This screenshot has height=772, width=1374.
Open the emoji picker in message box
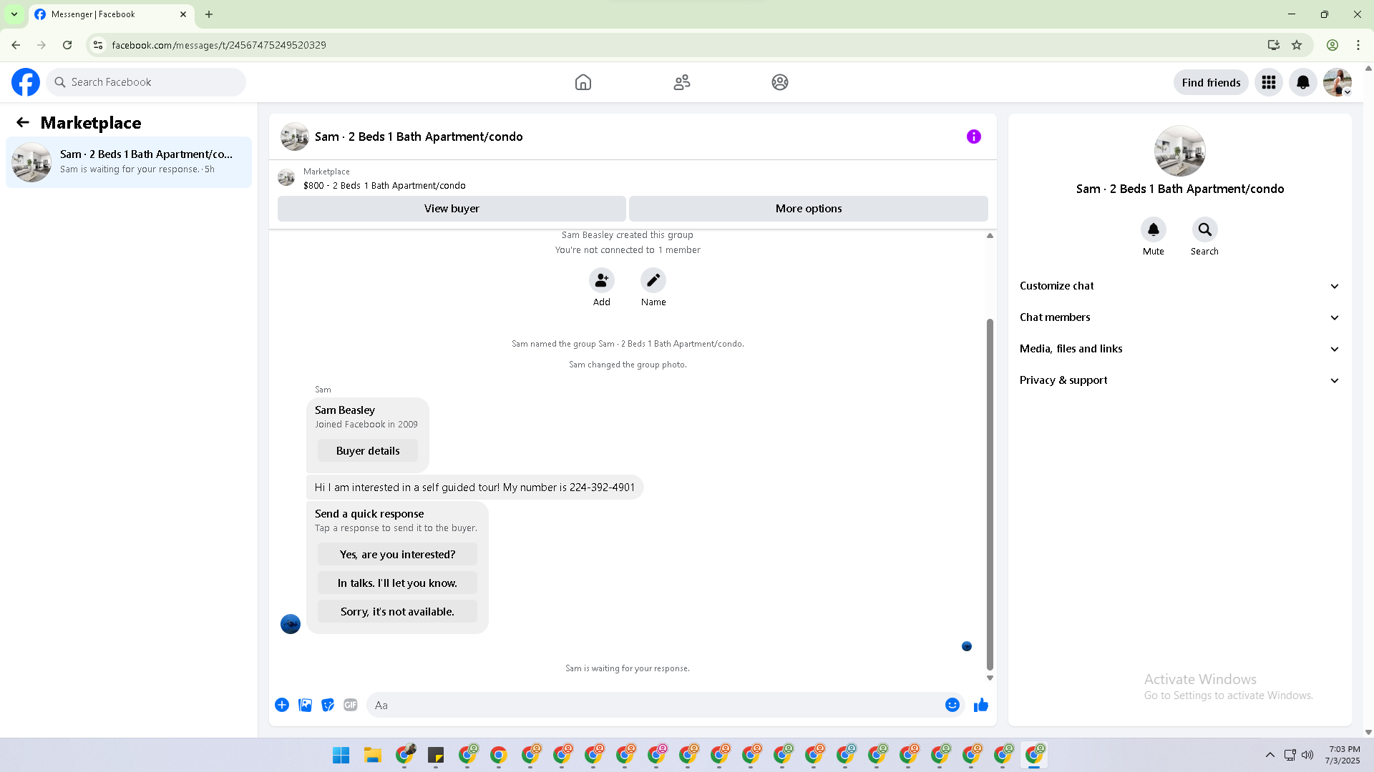(x=952, y=705)
